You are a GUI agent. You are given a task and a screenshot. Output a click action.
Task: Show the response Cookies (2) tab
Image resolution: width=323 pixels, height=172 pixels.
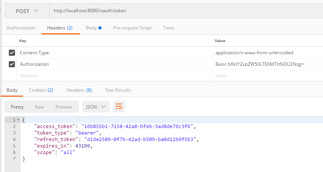coord(41,90)
